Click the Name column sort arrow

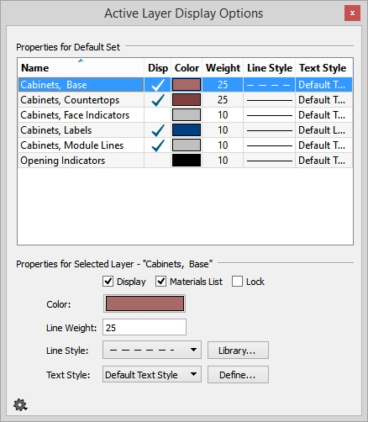[x=81, y=61]
